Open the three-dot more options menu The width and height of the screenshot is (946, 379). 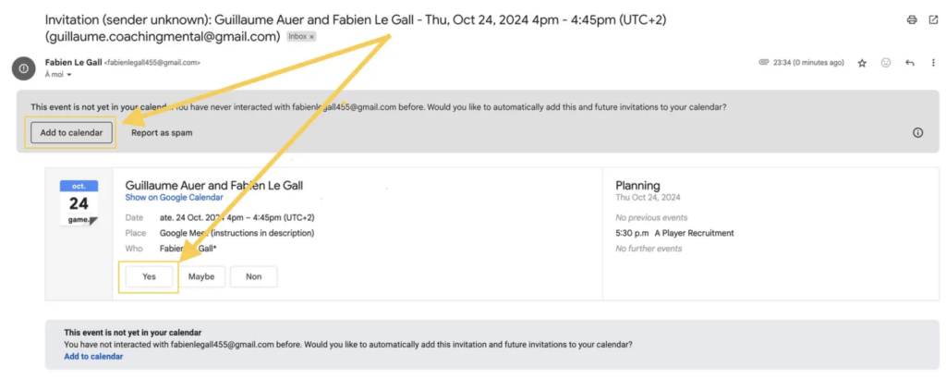tap(933, 63)
